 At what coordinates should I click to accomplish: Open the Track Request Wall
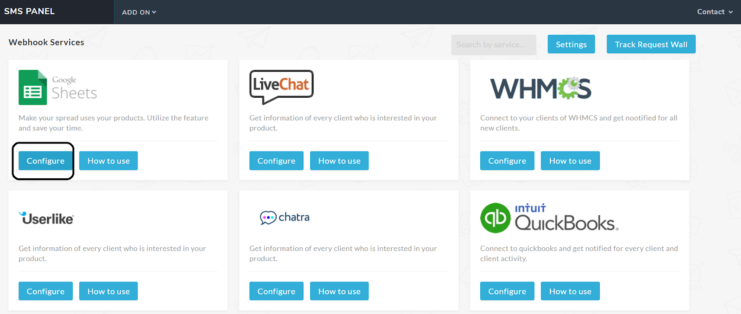pyautogui.click(x=651, y=44)
